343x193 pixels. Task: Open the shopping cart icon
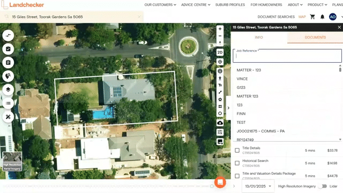click(x=312, y=17)
